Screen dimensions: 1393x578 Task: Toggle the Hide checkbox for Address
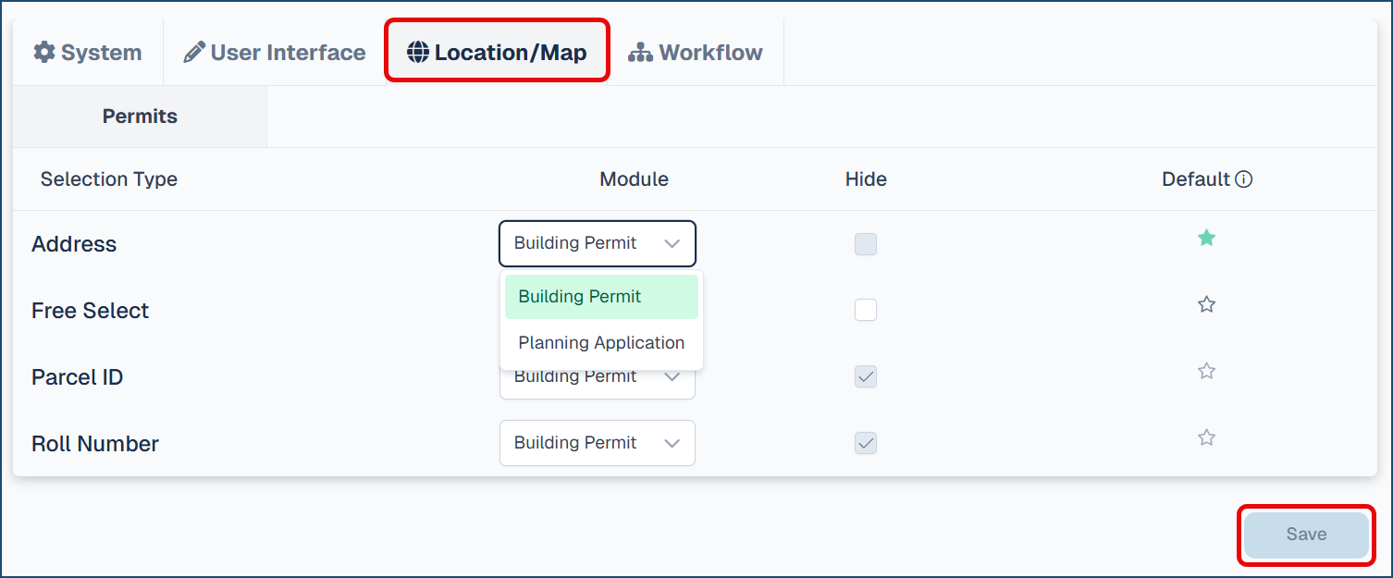click(866, 244)
